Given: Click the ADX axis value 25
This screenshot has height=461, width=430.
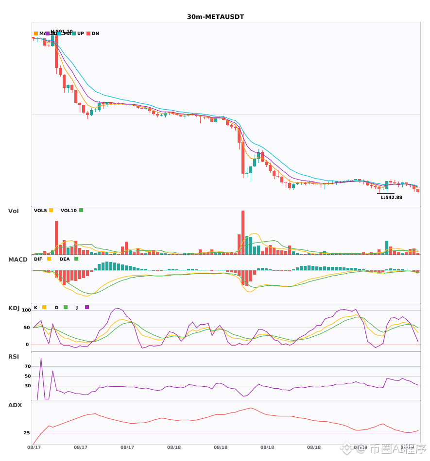Looking at the screenshot, I should [27, 433].
